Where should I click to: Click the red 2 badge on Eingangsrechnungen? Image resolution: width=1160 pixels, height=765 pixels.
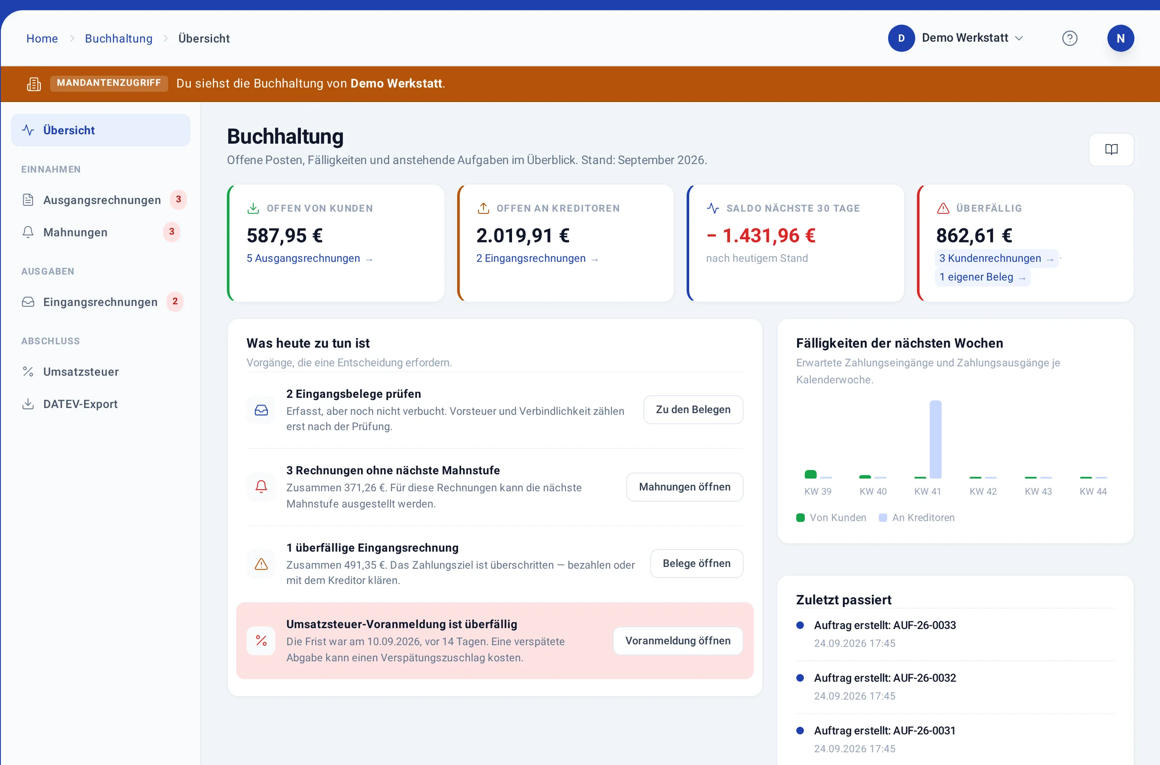pos(174,301)
